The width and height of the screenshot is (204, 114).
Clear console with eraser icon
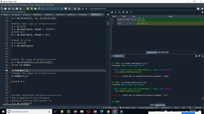(199, 56)
